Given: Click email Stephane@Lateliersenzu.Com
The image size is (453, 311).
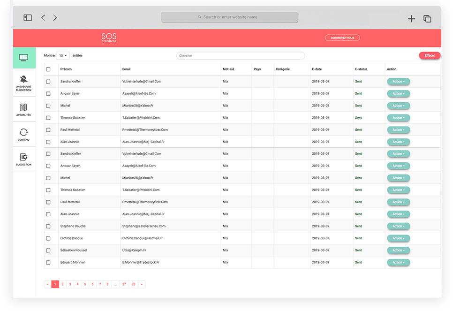Looking at the screenshot, I should (143, 226).
